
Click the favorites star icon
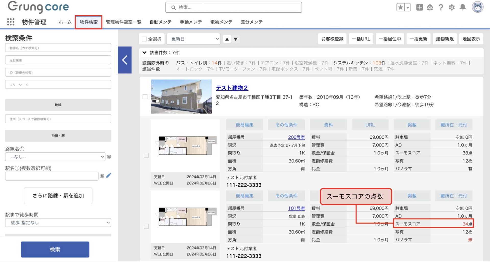400,7
